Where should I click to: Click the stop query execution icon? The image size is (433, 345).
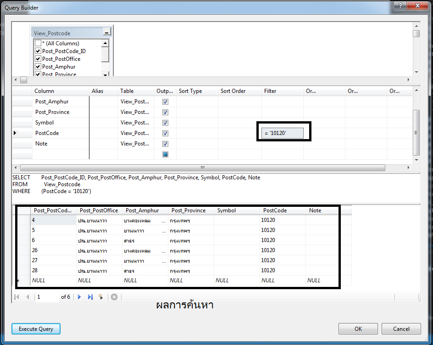pyautogui.click(x=114, y=297)
